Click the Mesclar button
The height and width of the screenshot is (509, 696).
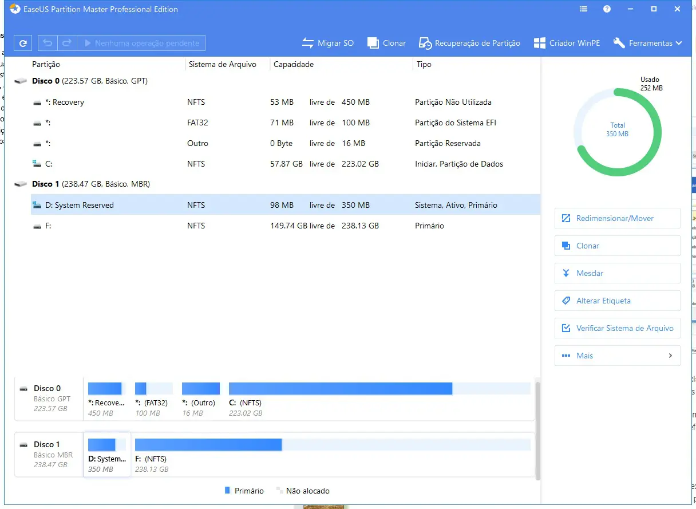pyautogui.click(x=617, y=273)
